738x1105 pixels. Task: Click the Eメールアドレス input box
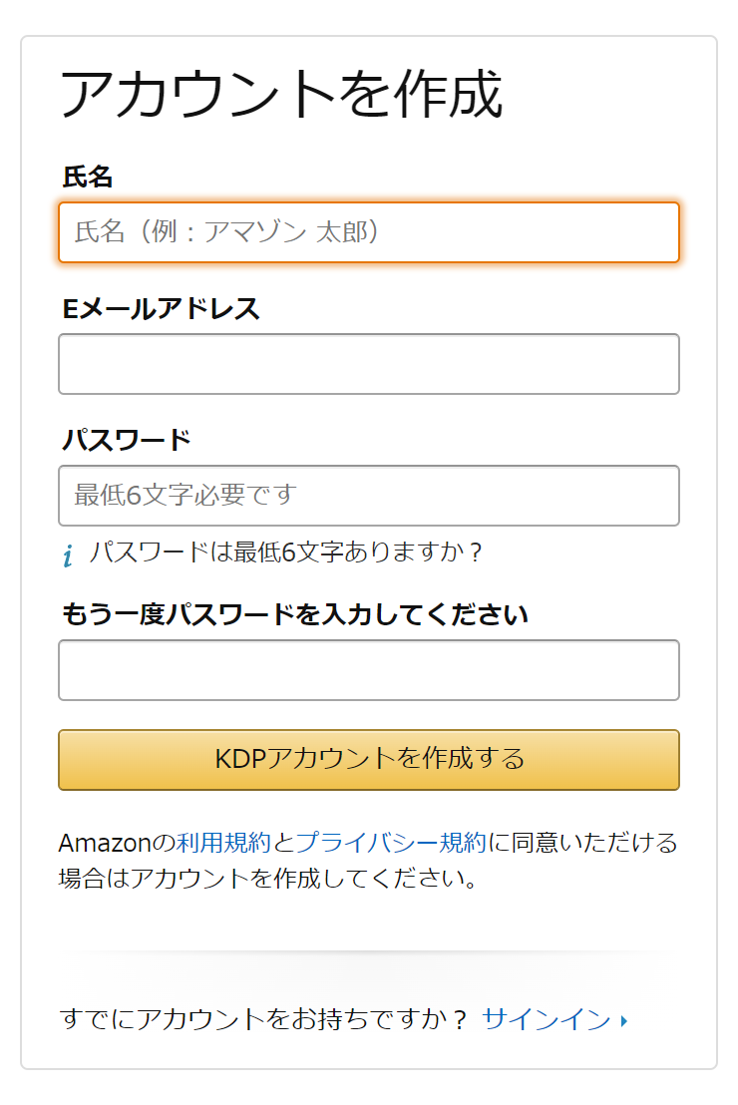pyautogui.click(x=369, y=364)
